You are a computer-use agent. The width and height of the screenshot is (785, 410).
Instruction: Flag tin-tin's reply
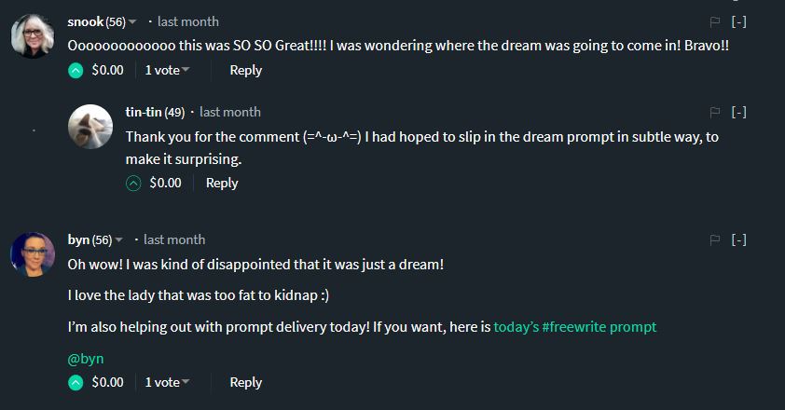coord(715,112)
